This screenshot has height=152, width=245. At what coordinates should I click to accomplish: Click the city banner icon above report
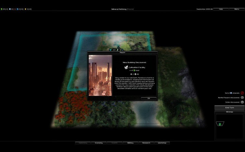[111, 50]
